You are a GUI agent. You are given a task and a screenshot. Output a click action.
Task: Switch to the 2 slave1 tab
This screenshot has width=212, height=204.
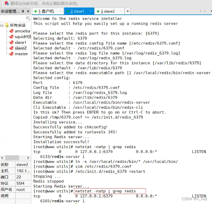77,11
